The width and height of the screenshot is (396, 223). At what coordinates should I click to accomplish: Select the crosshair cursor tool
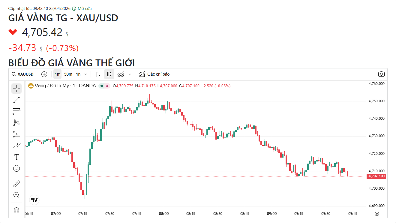(16, 89)
